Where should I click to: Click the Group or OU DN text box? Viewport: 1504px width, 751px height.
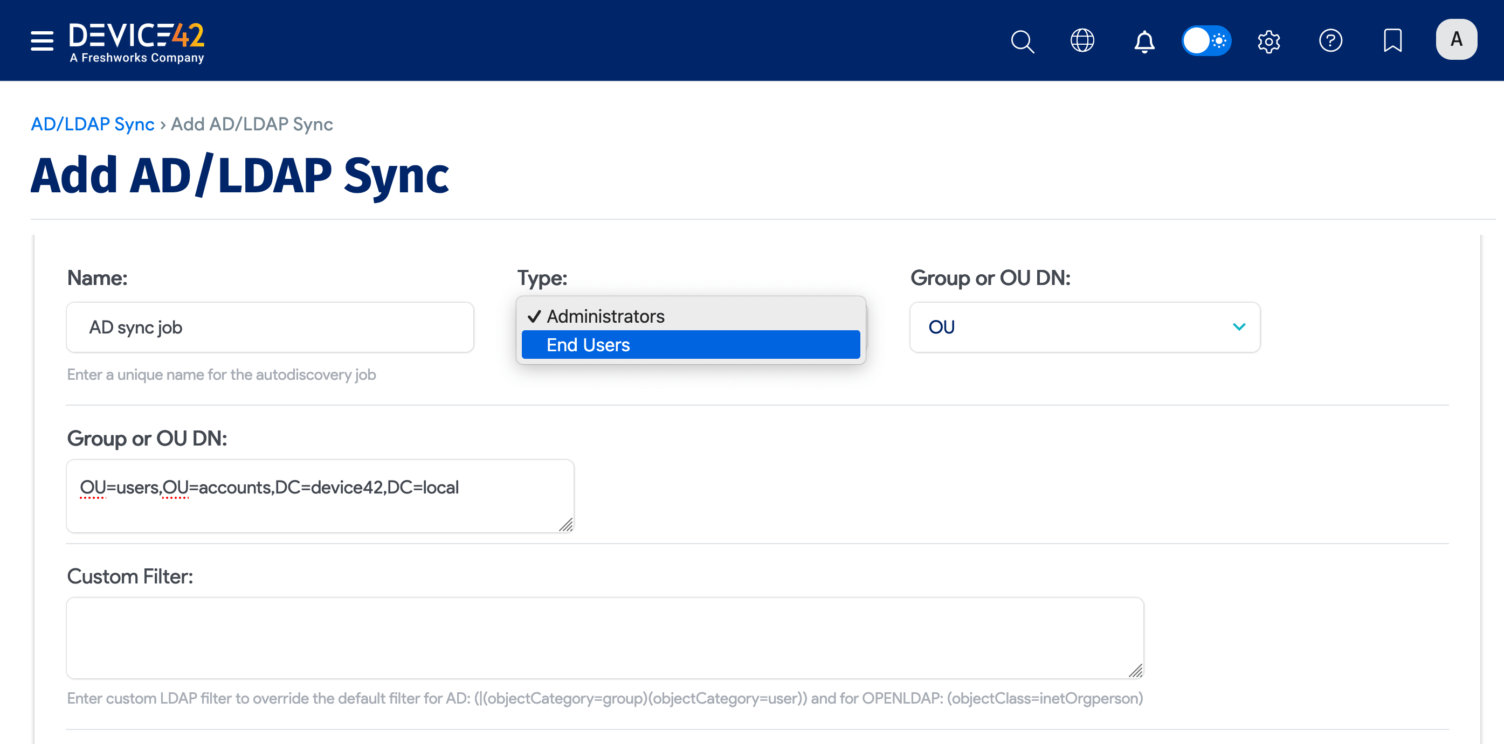[320, 496]
